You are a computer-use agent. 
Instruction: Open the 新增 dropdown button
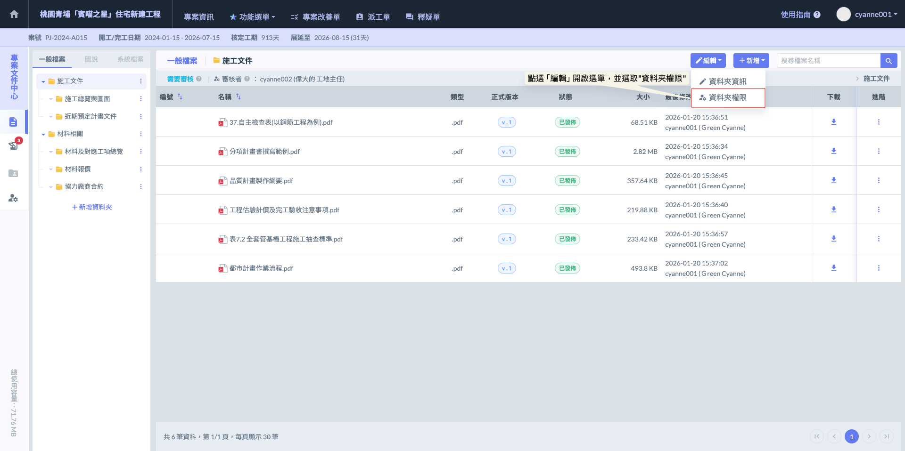751,61
